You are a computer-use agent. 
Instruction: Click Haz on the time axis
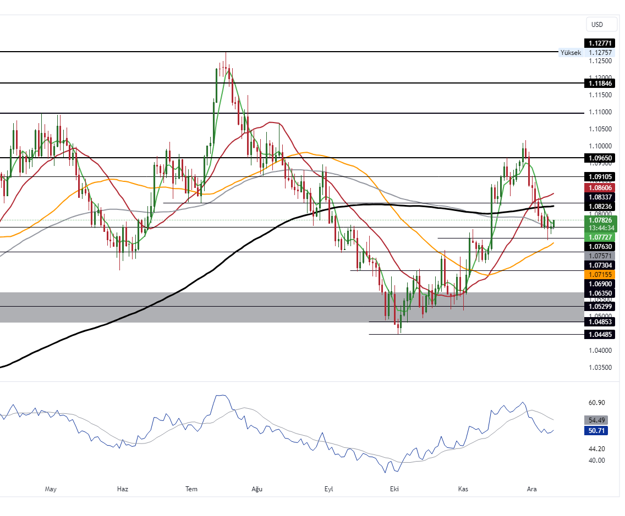123,489
